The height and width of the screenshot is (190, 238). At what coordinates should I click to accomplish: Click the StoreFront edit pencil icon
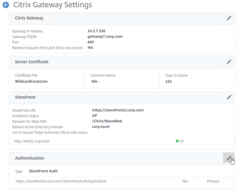pos(229,97)
